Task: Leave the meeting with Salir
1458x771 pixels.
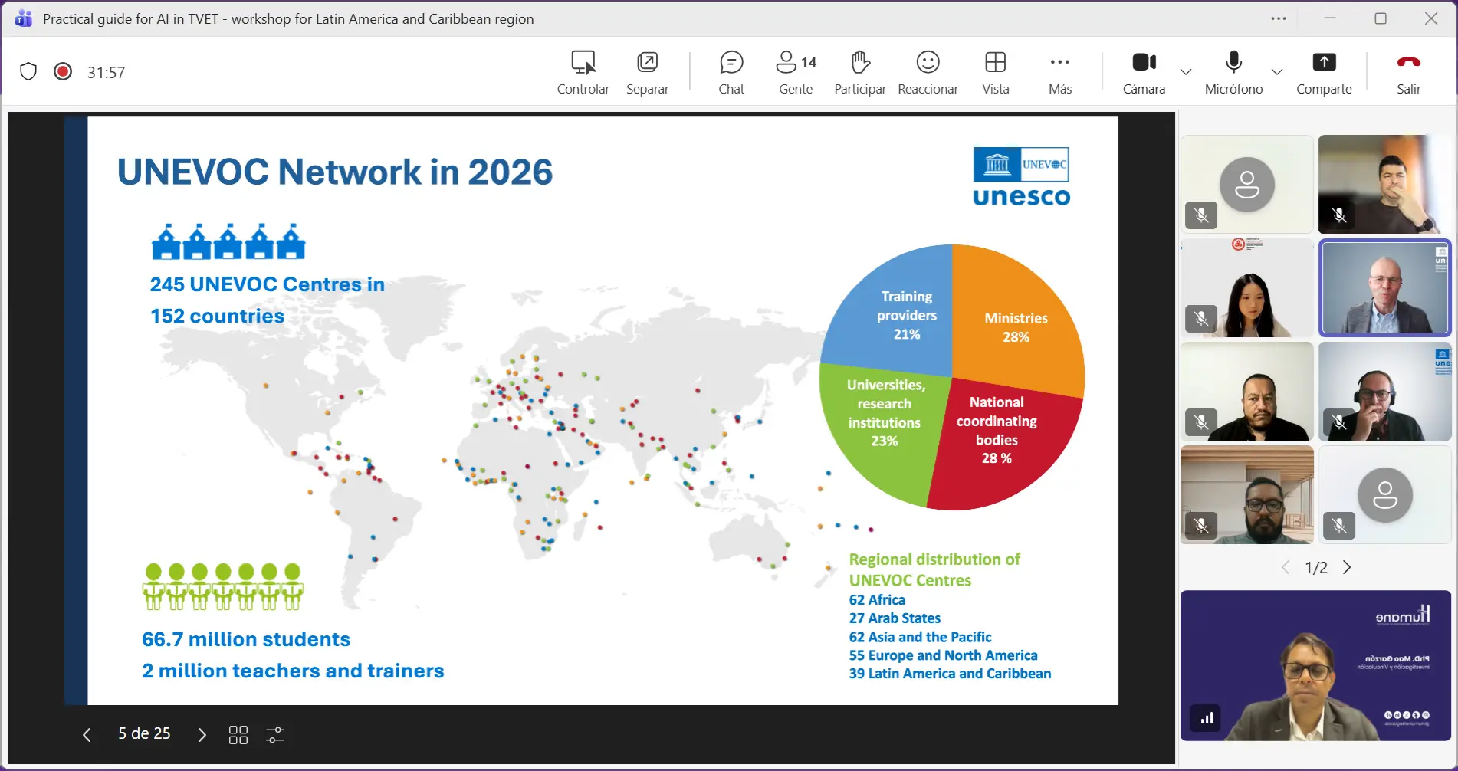Action: (x=1408, y=72)
